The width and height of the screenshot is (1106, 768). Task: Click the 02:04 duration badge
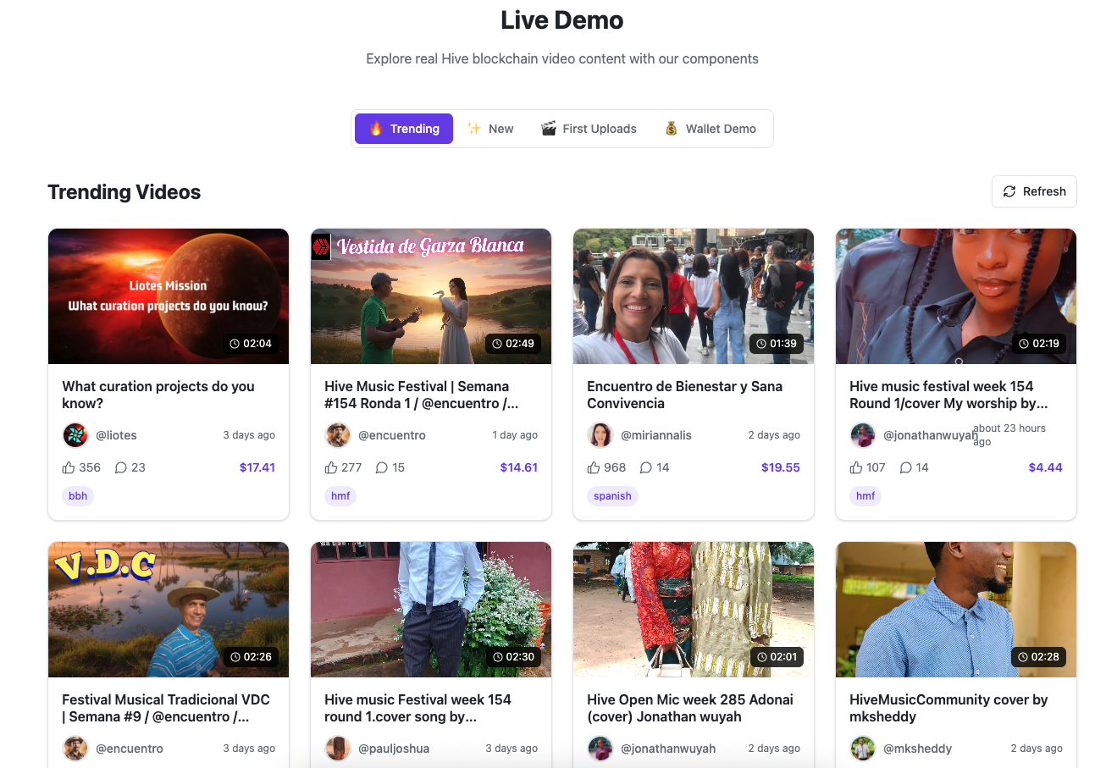pyautogui.click(x=251, y=344)
